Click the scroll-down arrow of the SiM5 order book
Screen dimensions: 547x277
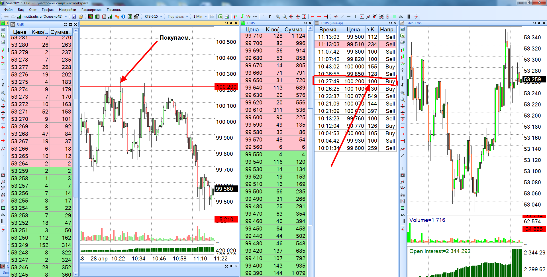pos(76,274)
